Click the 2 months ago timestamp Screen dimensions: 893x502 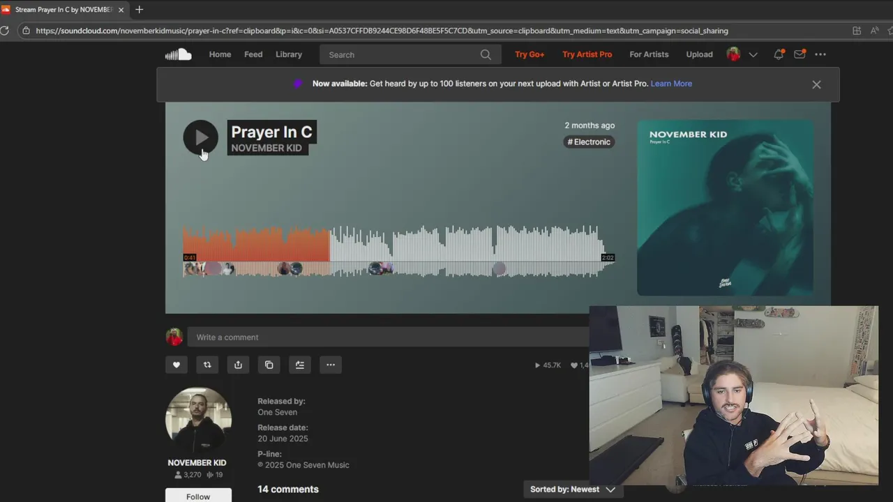click(x=590, y=125)
